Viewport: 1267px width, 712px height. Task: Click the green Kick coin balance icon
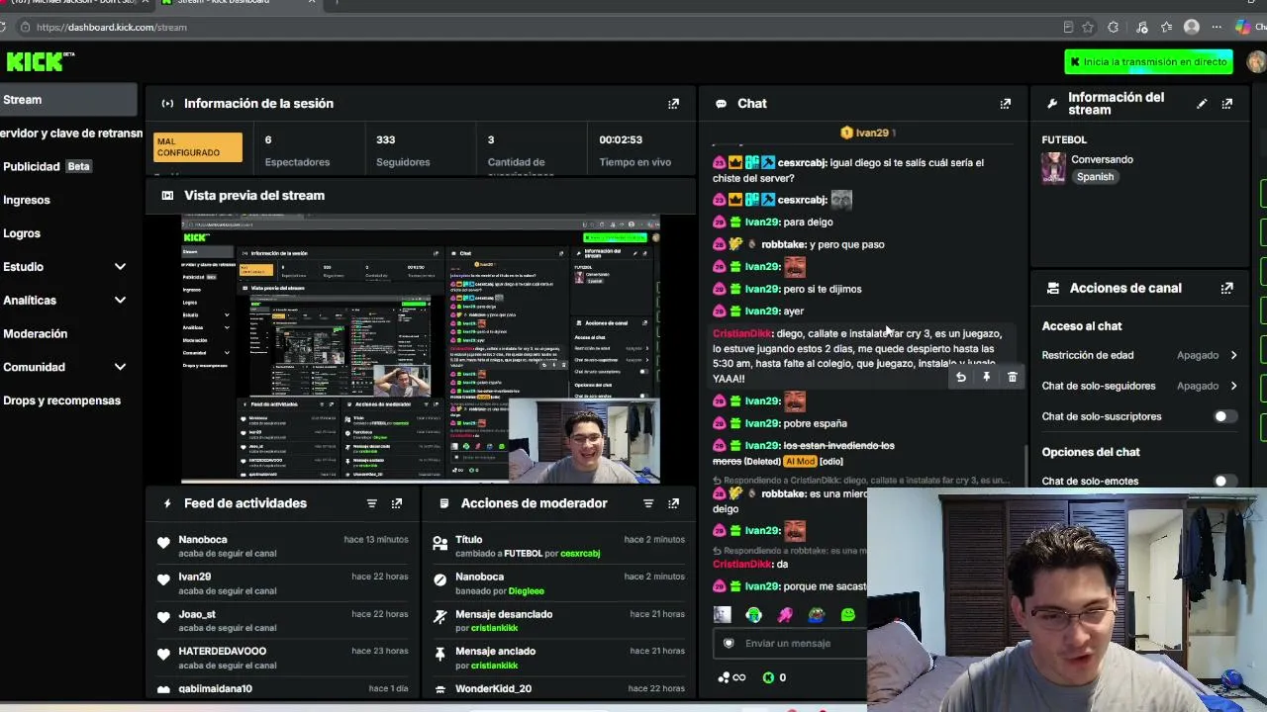coord(768,677)
